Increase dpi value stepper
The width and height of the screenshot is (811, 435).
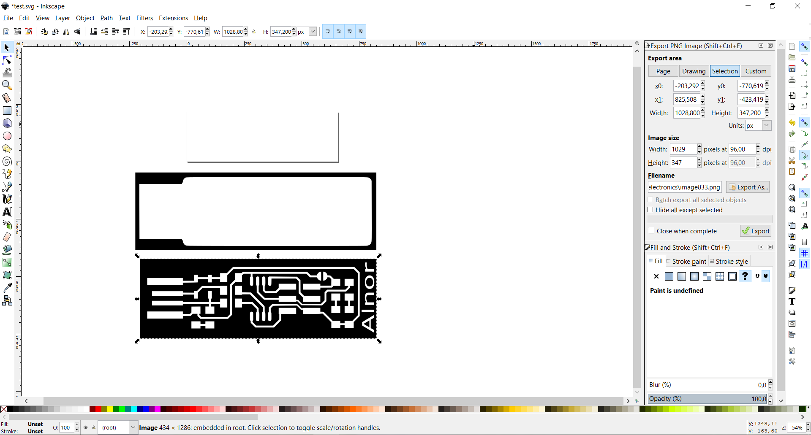tap(758, 147)
